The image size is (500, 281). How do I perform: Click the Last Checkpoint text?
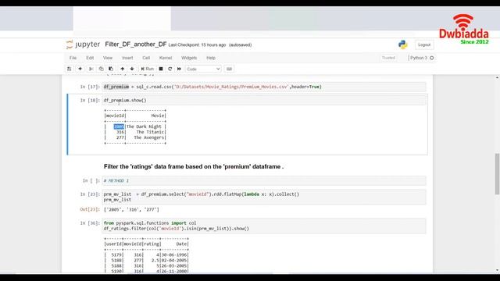pyautogui.click(x=197, y=45)
